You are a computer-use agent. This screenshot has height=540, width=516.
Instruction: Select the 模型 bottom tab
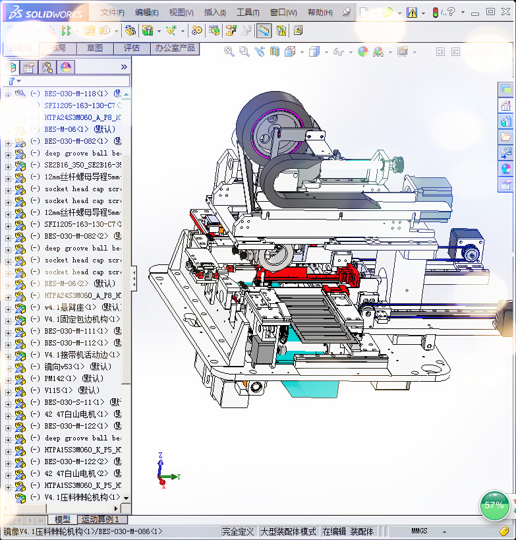coord(63,520)
